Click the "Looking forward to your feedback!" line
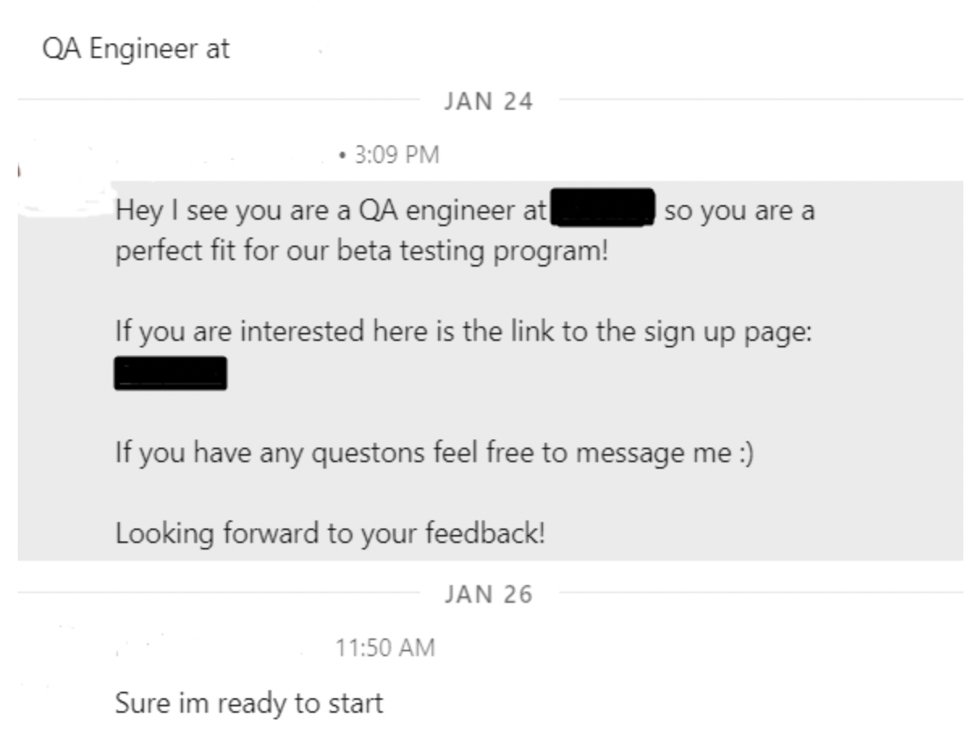The height and width of the screenshot is (734, 965). 330,534
